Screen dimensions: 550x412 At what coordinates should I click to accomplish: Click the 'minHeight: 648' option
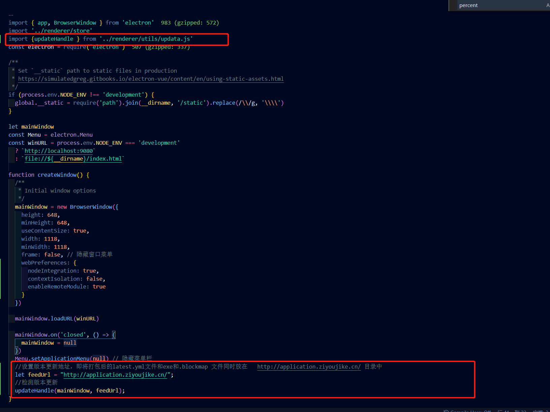coord(44,222)
